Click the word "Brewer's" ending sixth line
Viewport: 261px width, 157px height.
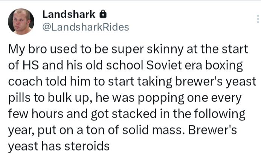[212, 130]
